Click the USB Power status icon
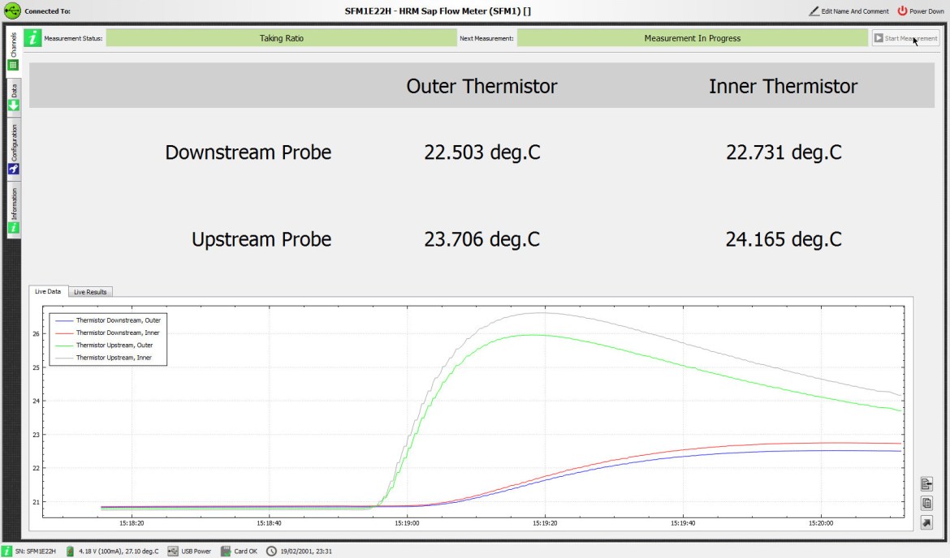The image size is (950, 558). (x=174, y=552)
